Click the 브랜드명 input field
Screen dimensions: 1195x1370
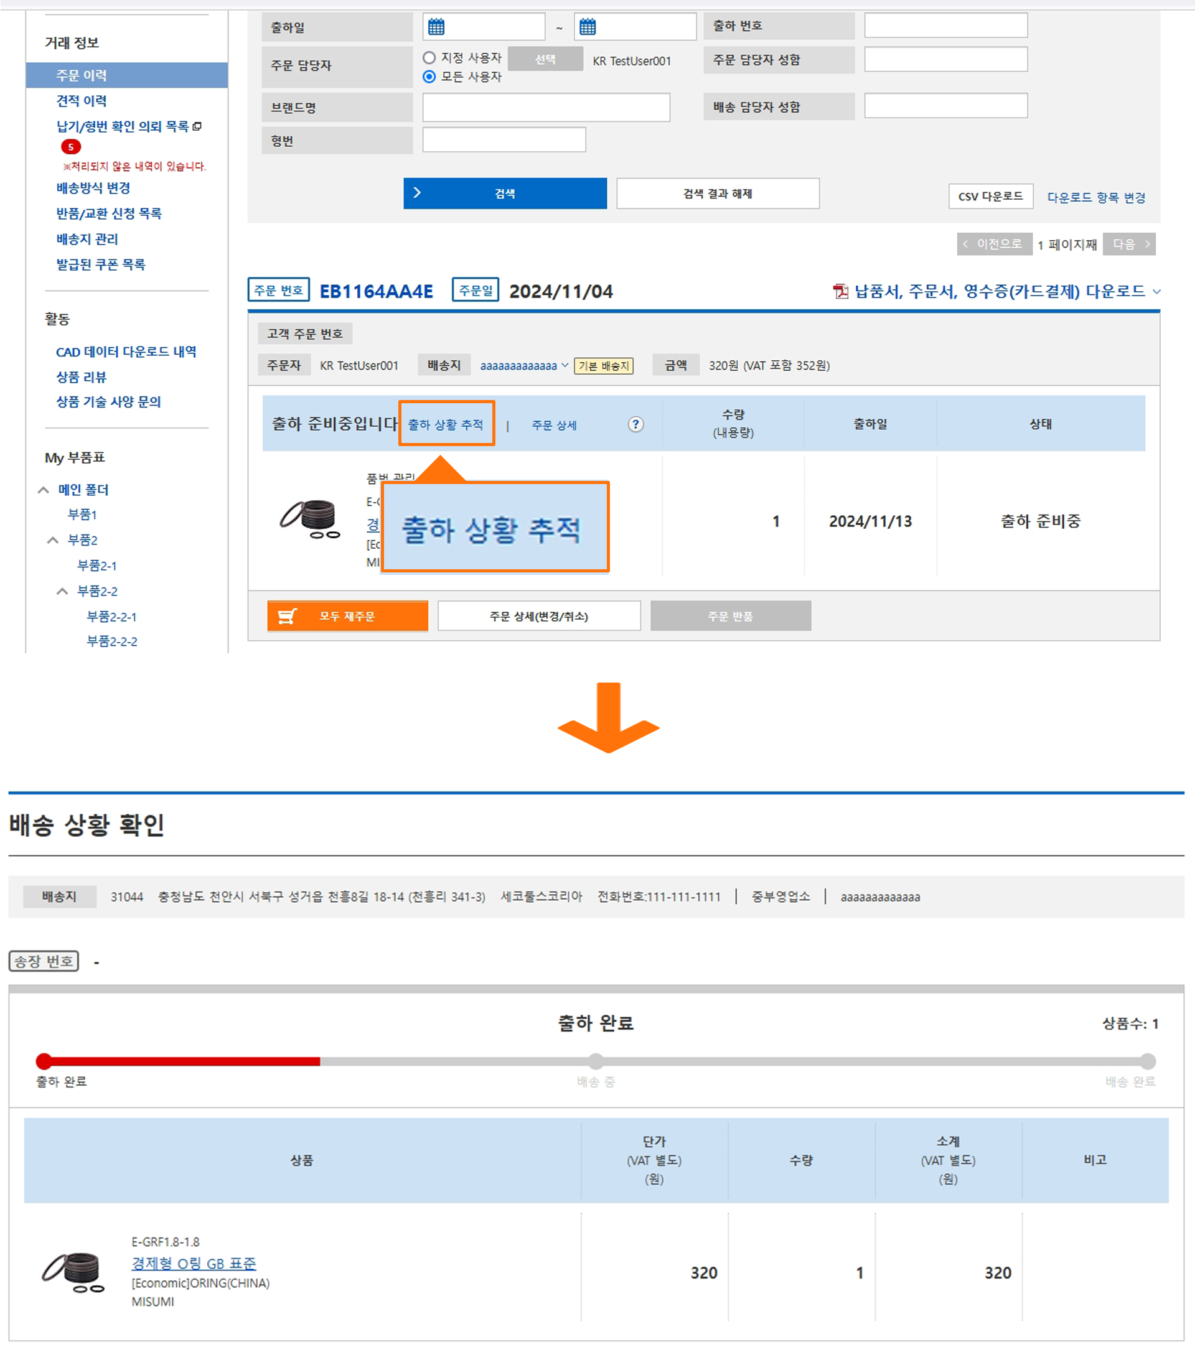[x=545, y=108]
